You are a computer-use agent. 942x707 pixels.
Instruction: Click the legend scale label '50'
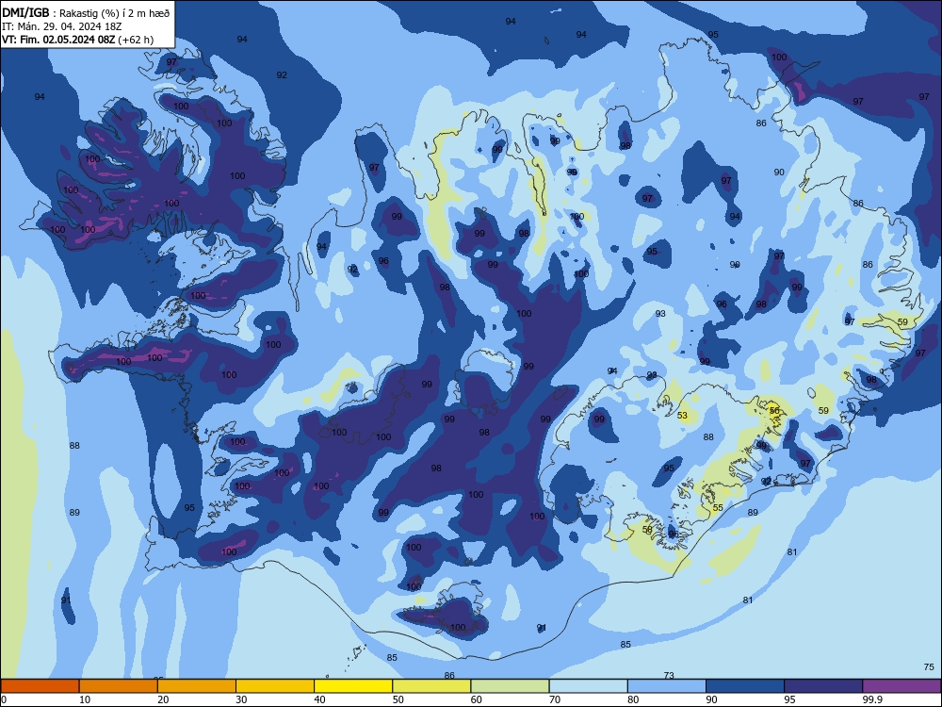(398, 699)
